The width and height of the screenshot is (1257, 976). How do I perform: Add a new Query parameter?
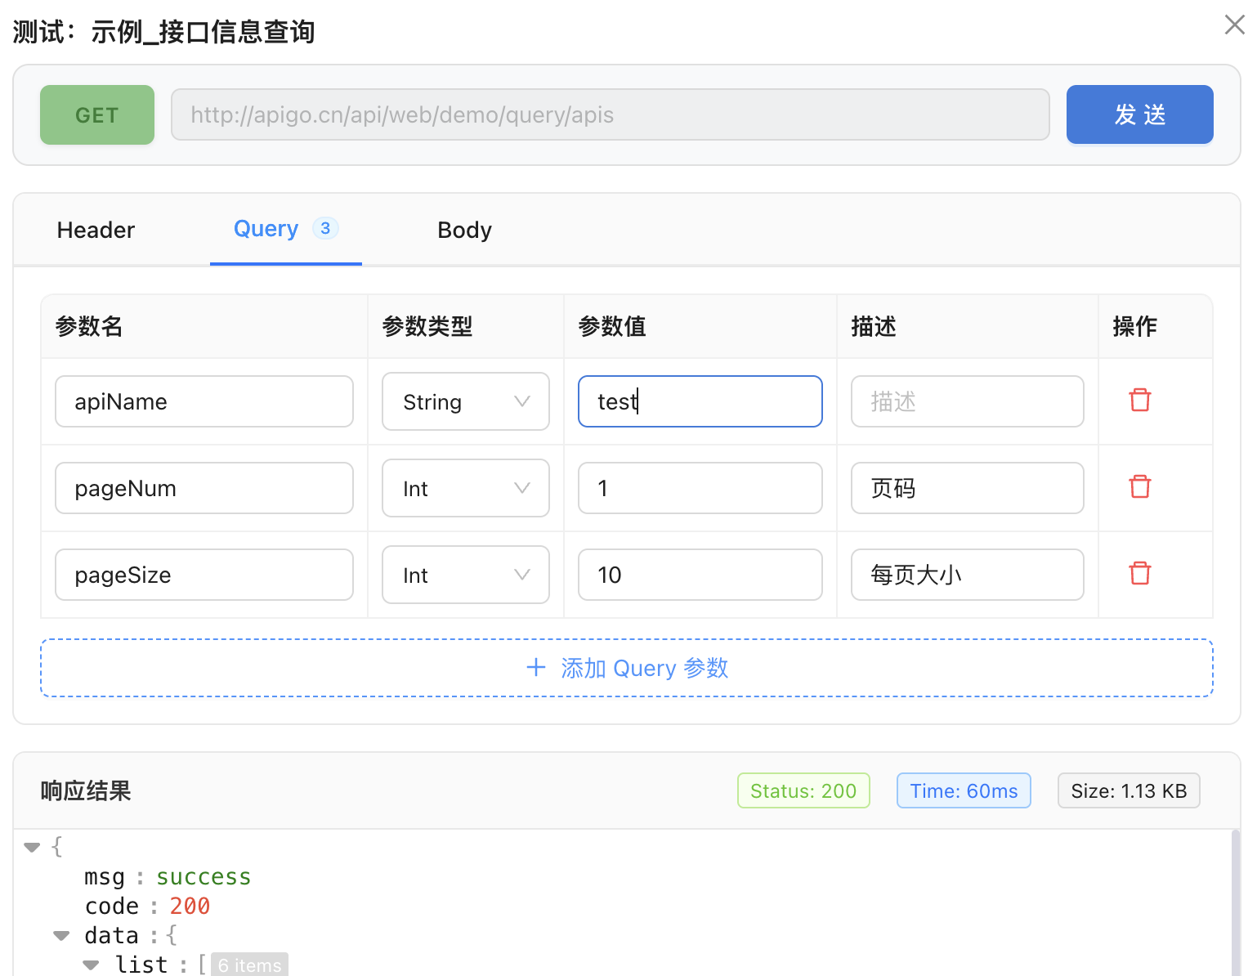(627, 668)
